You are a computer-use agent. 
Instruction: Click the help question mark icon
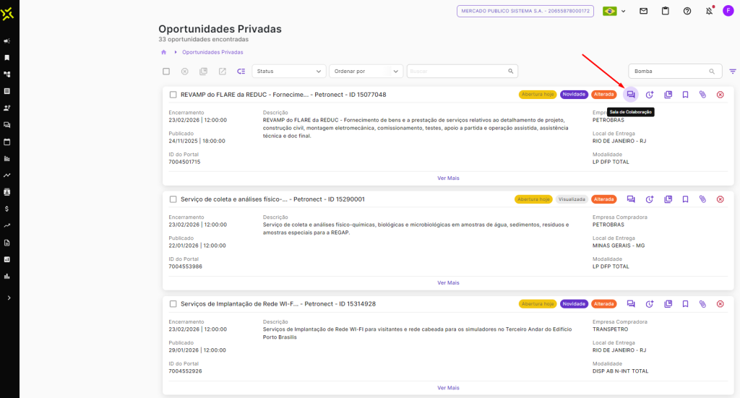(687, 11)
